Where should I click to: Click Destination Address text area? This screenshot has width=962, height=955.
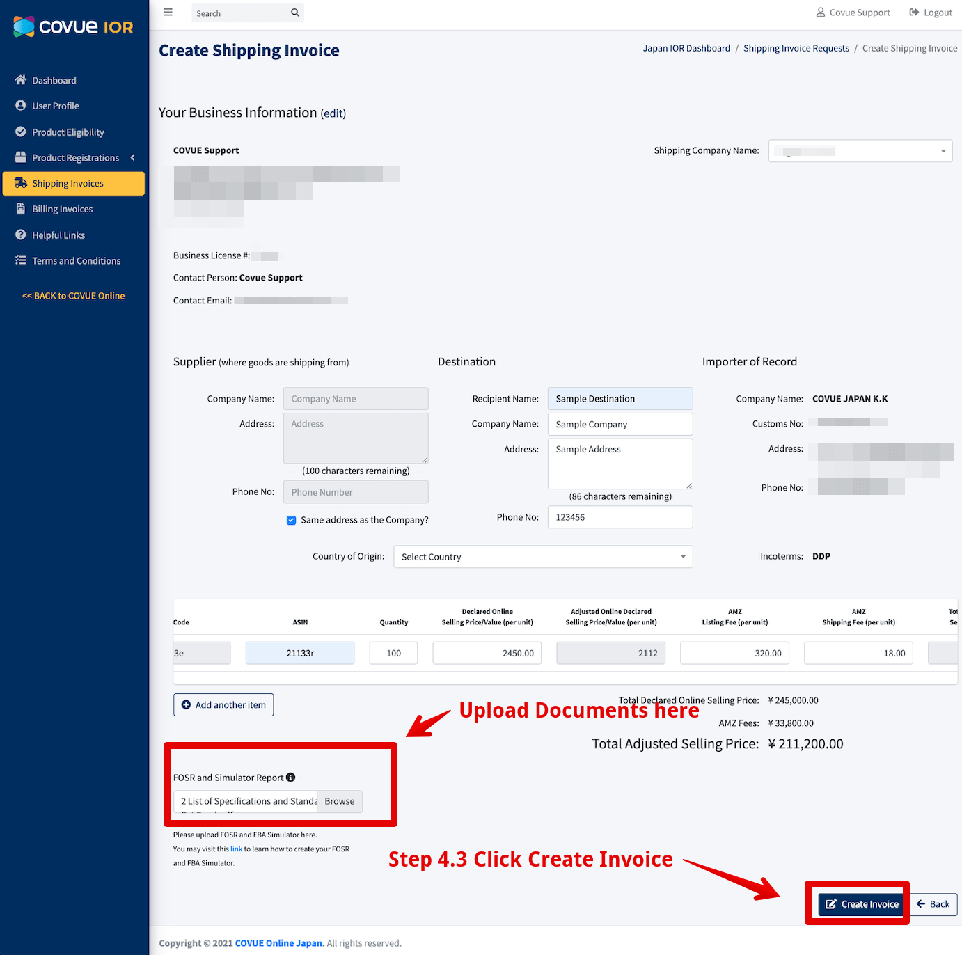[620, 464]
